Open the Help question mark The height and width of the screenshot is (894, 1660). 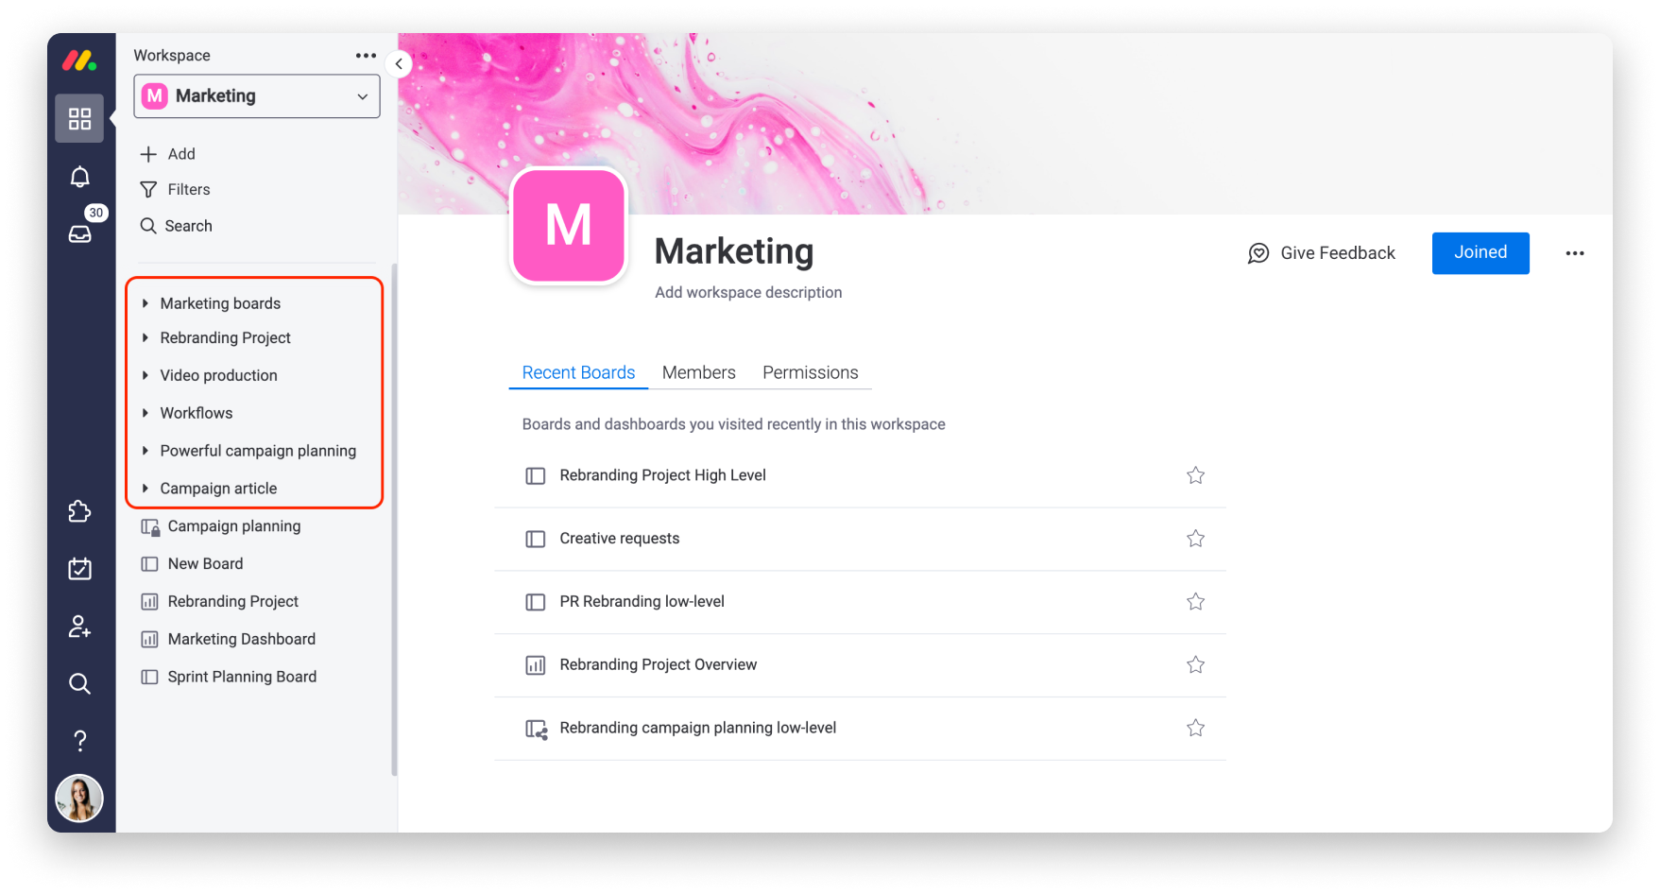79,741
